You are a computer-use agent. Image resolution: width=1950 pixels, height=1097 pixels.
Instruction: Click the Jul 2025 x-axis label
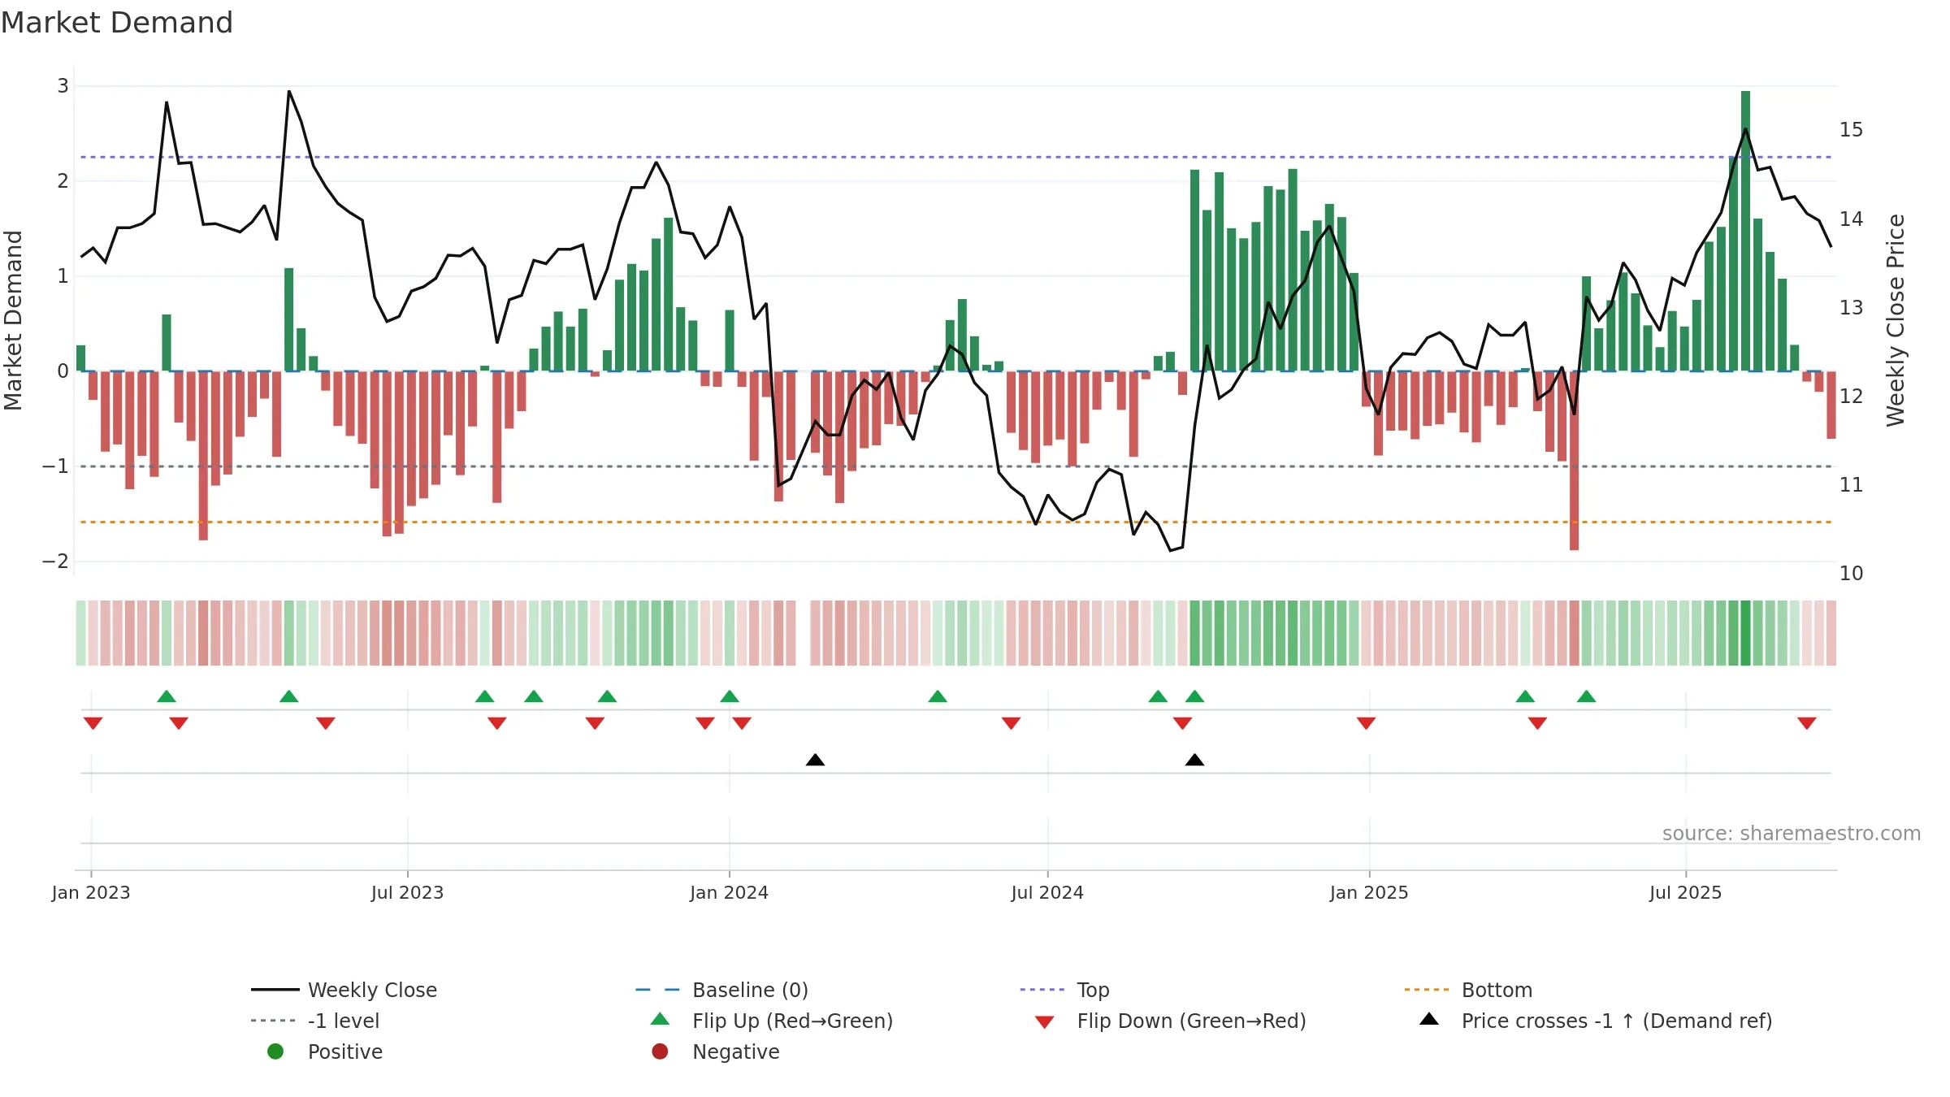[1685, 892]
